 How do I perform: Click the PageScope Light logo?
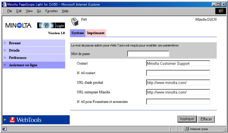(x=51, y=26)
